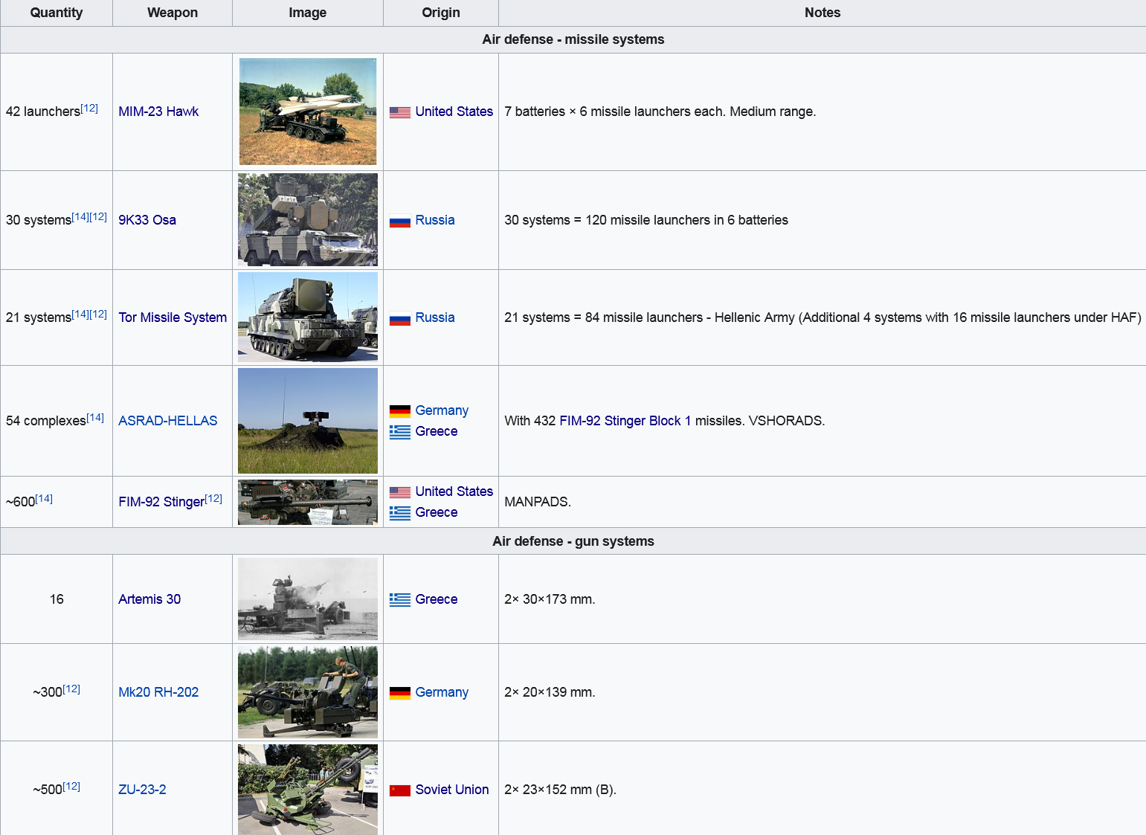Open Russia origin link for Tor Missile System
1146x835 pixels.
[x=435, y=317]
